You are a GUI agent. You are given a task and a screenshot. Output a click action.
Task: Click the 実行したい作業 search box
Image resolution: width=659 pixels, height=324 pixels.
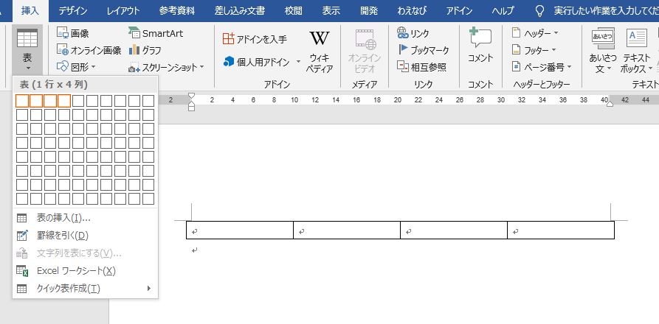click(596, 11)
